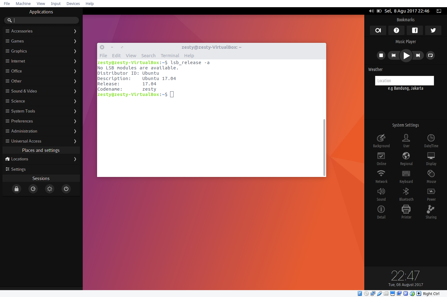Click the optical disc icon in VirtualBox status bar

tap(366, 294)
